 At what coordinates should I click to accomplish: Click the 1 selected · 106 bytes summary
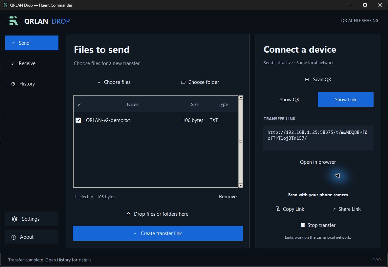[x=95, y=197]
